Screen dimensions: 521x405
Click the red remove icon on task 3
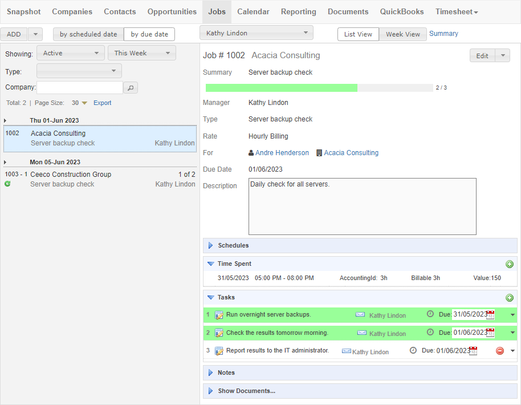pos(500,351)
